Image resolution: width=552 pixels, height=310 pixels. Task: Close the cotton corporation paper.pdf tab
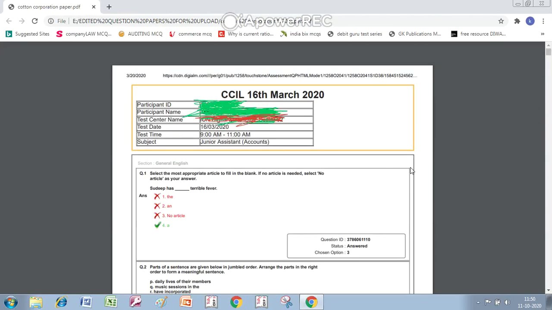click(x=94, y=7)
